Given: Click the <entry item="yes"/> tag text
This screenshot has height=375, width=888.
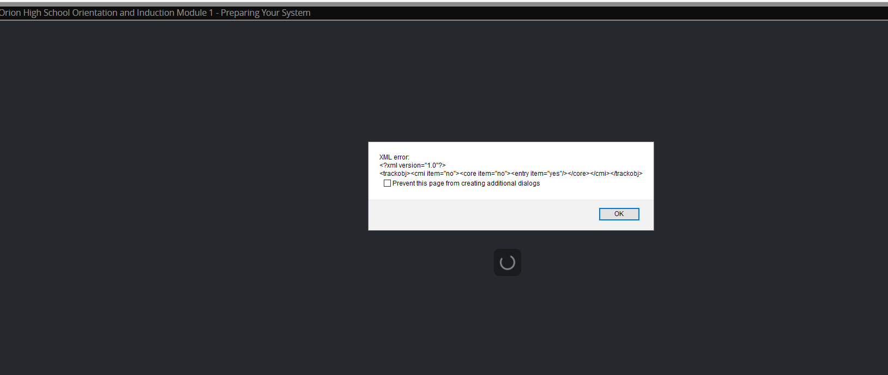Looking at the screenshot, I should point(539,174).
